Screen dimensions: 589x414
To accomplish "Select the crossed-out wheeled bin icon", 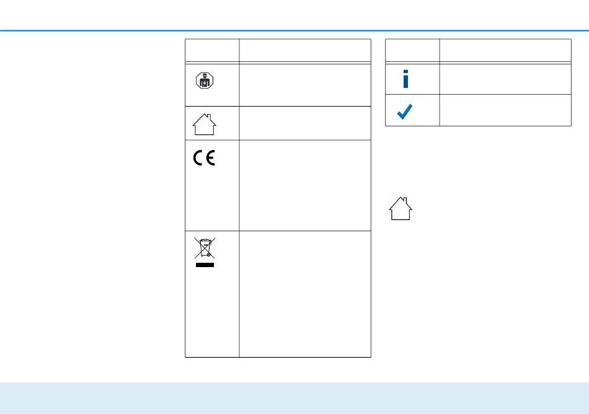I will pyautogui.click(x=205, y=248).
